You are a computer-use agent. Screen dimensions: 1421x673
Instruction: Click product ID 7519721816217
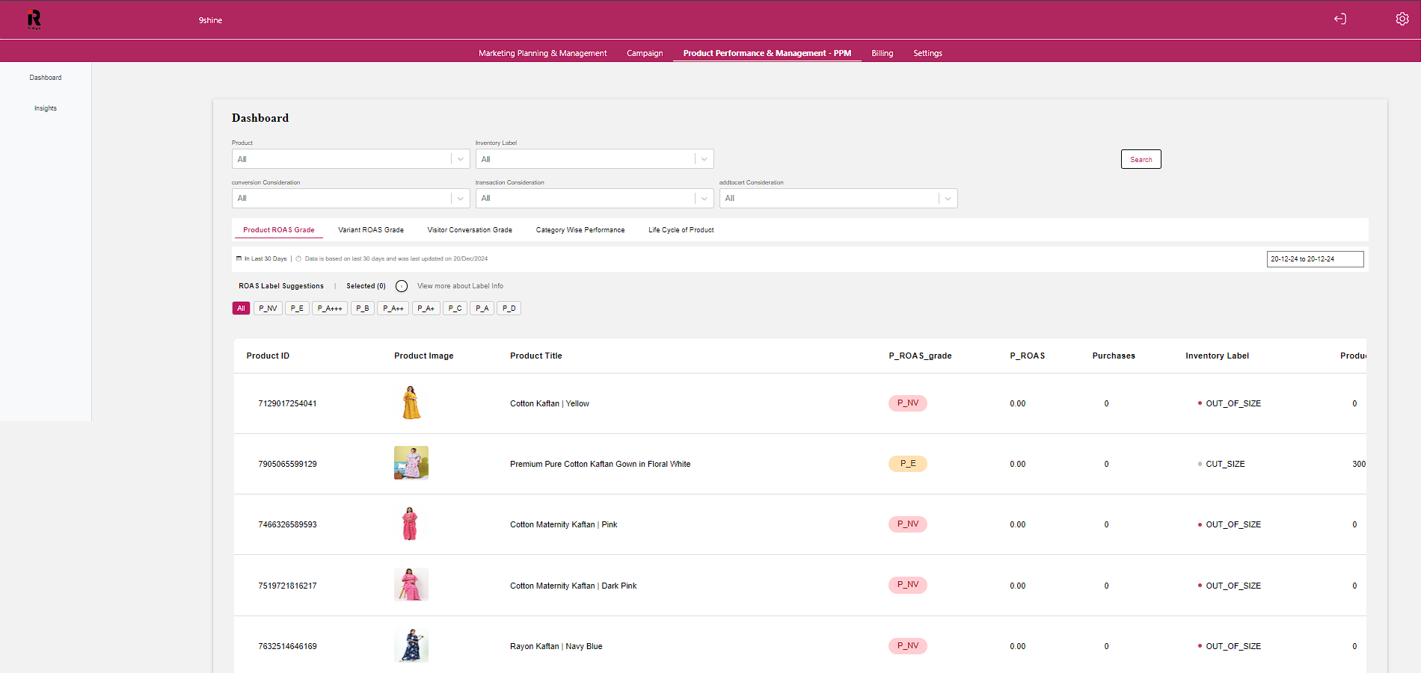pos(287,586)
